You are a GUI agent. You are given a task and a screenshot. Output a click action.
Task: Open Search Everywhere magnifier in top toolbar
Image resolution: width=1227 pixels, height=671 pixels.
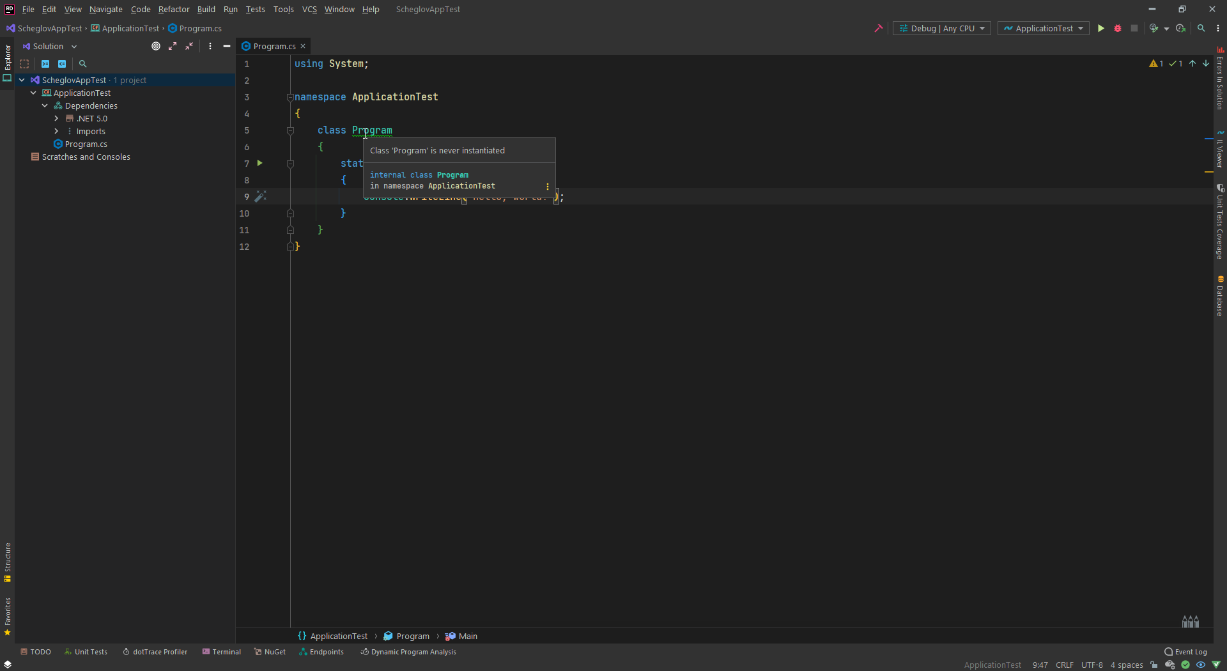(x=1201, y=28)
